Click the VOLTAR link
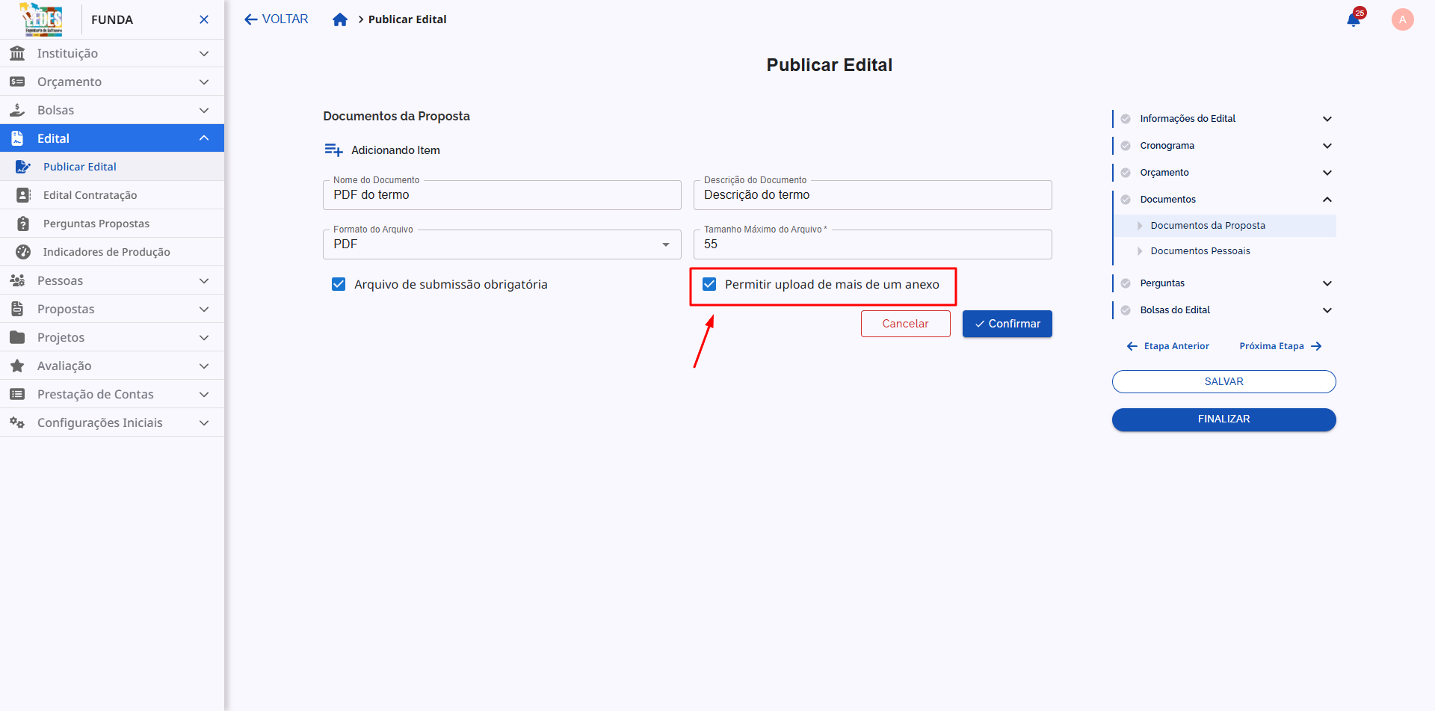 (x=276, y=19)
